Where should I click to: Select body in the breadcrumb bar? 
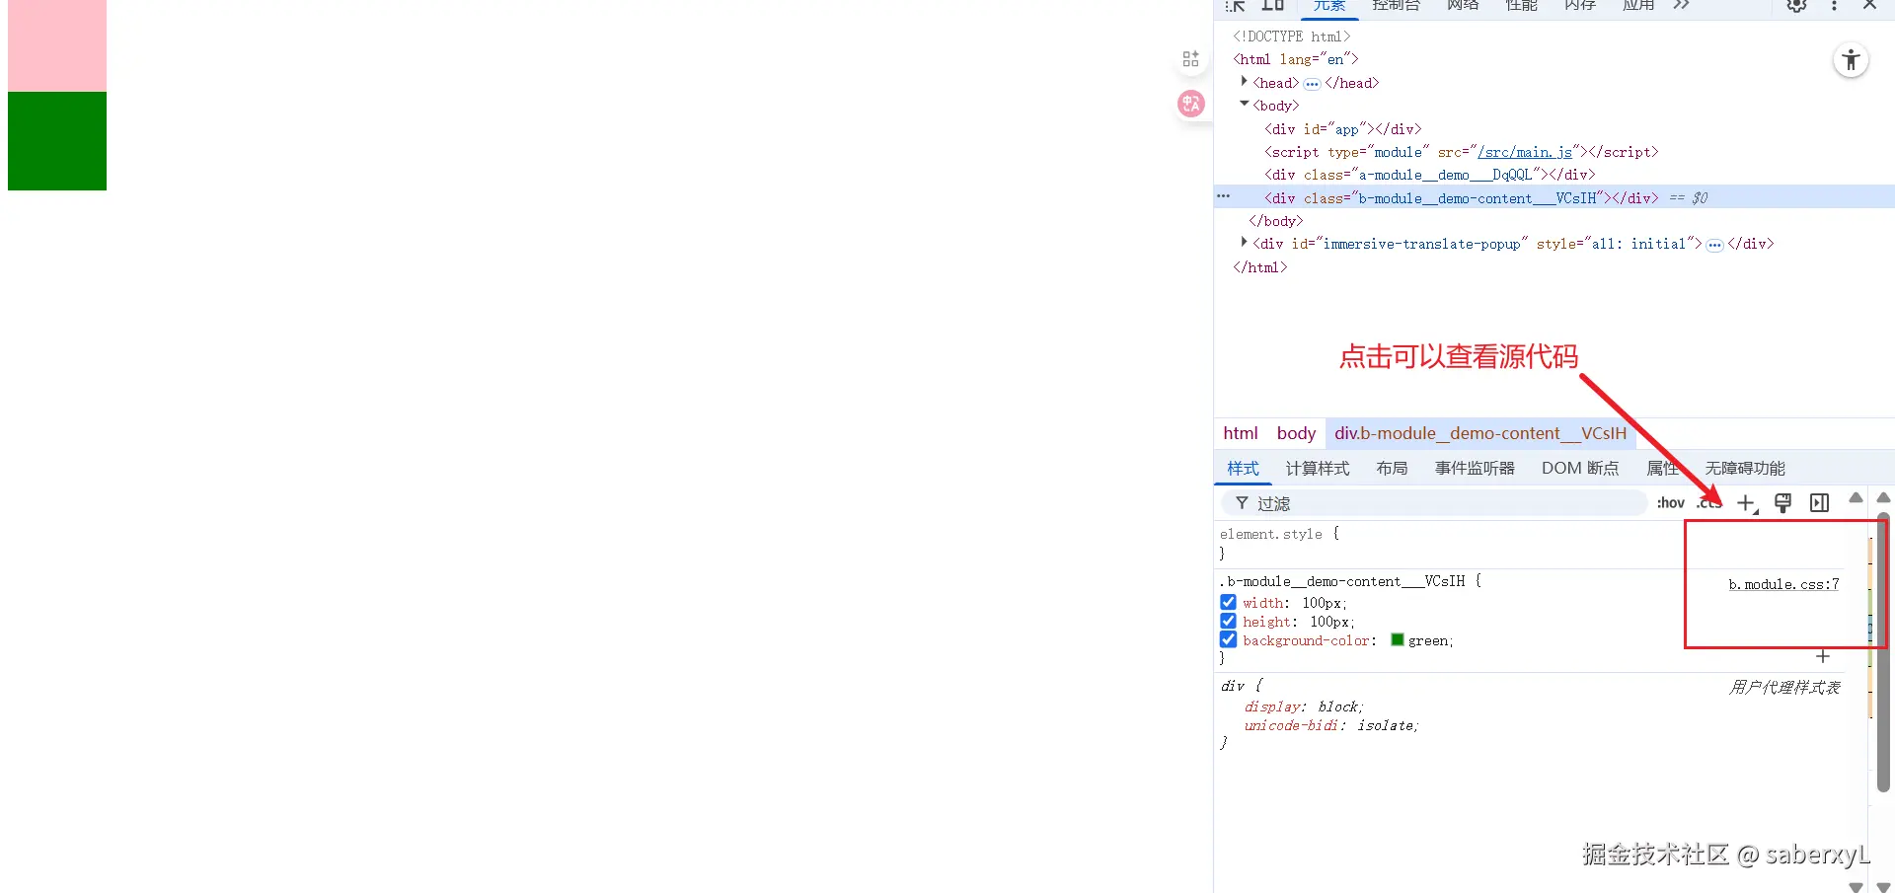1296,433
